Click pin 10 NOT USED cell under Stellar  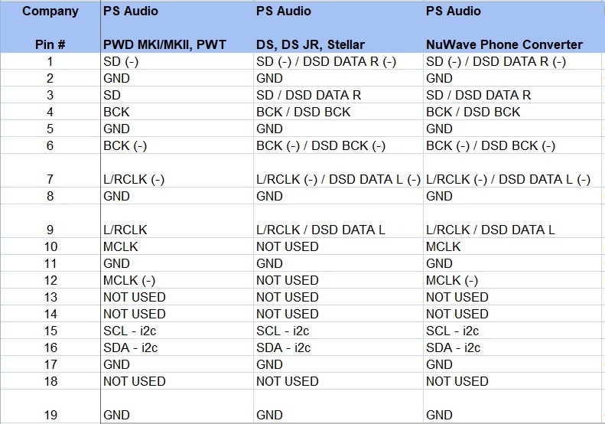click(x=338, y=246)
